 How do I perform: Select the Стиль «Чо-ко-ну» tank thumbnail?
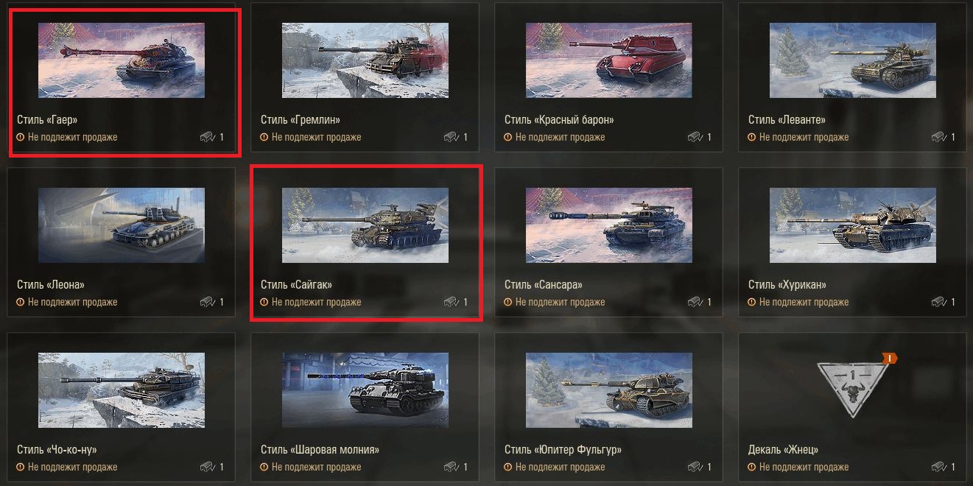tap(122, 390)
